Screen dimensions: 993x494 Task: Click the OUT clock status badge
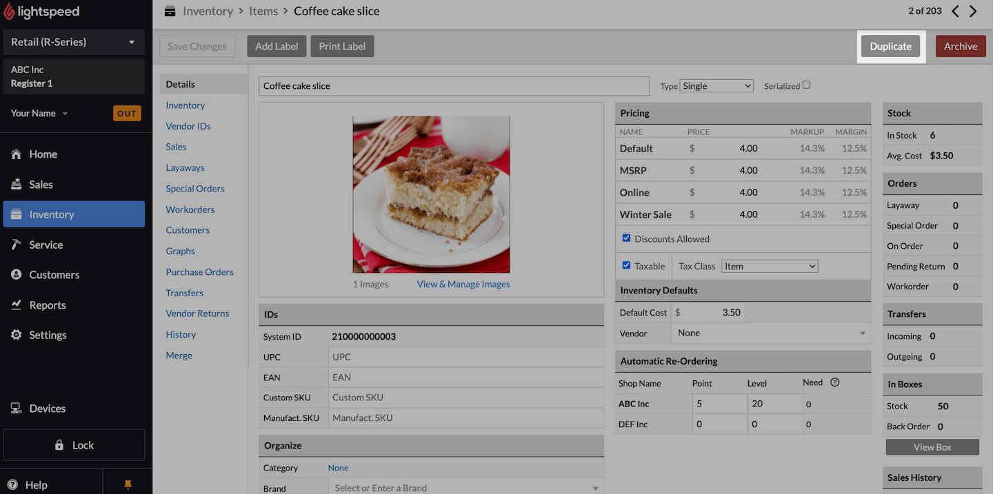point(127,114)
